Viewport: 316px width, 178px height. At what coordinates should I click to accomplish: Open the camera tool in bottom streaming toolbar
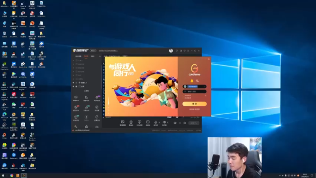point(131,123)
